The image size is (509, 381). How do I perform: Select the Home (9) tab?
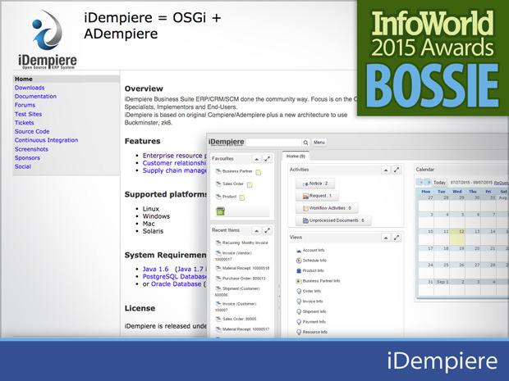click(x=296, y=156)
